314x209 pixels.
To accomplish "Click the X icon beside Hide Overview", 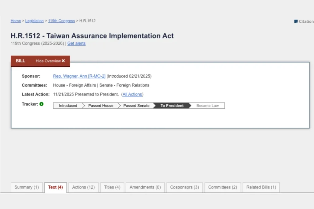I will pyautogui.click(x=63, y=61).
